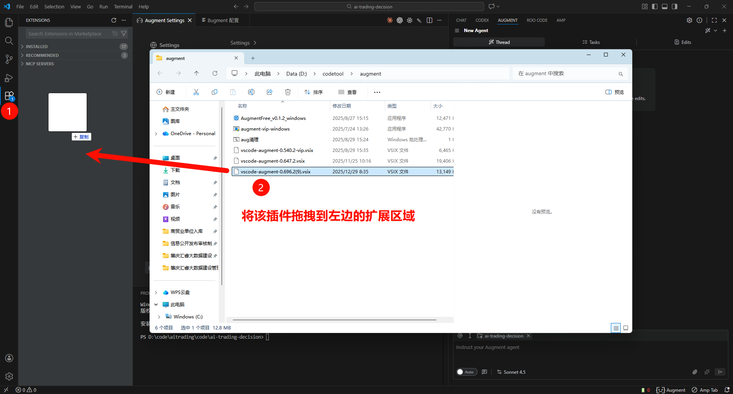Expand the INSTALLED extensions section
Image resolution: width=733 pixels, height=394 pixels.
tap(76, 47)
